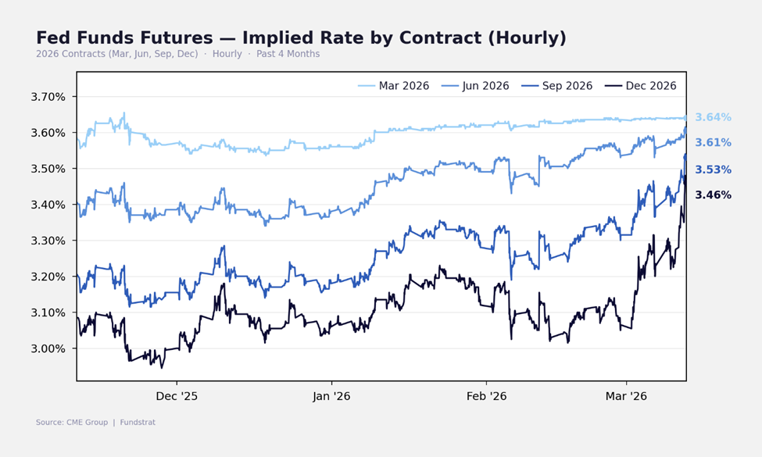Click the 3.30% y-axis tick label
Screen dimensions: 762x457
(47, 241)
